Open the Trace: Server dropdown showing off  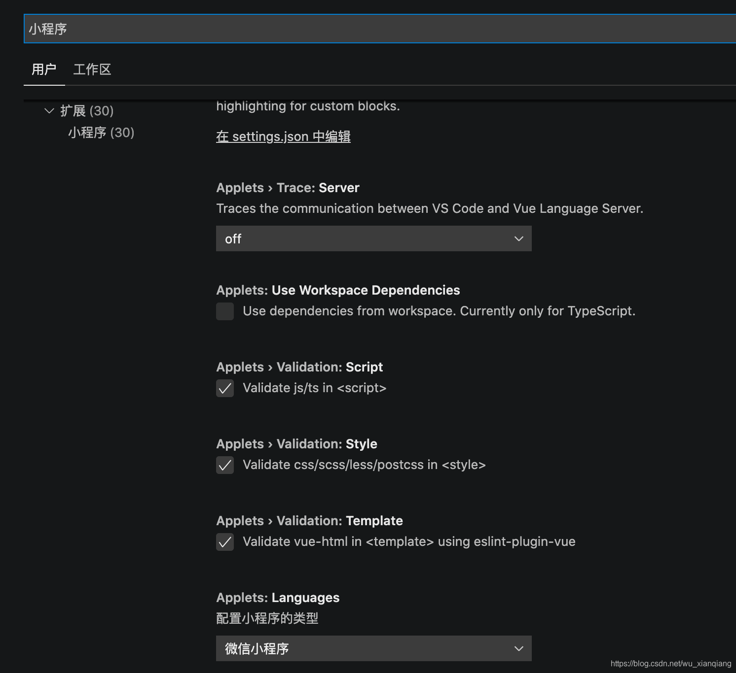(x=374, y=239)
